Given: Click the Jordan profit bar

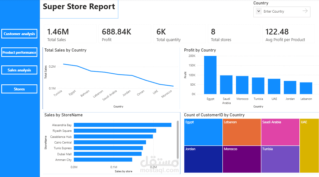Looking at the screenshot, I should coord(290,88).
